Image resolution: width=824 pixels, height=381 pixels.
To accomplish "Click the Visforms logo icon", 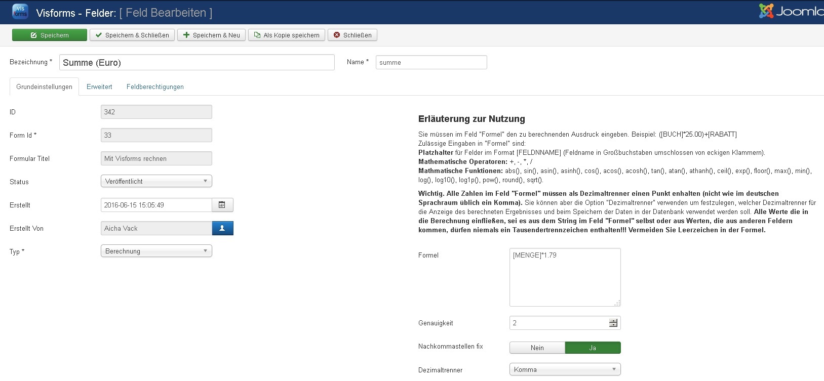I will [20, 12].
